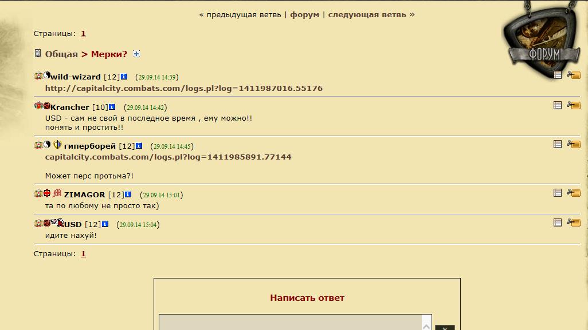Open the Общая section breadcrumb

pyautogui.click(x=61, y=54)
